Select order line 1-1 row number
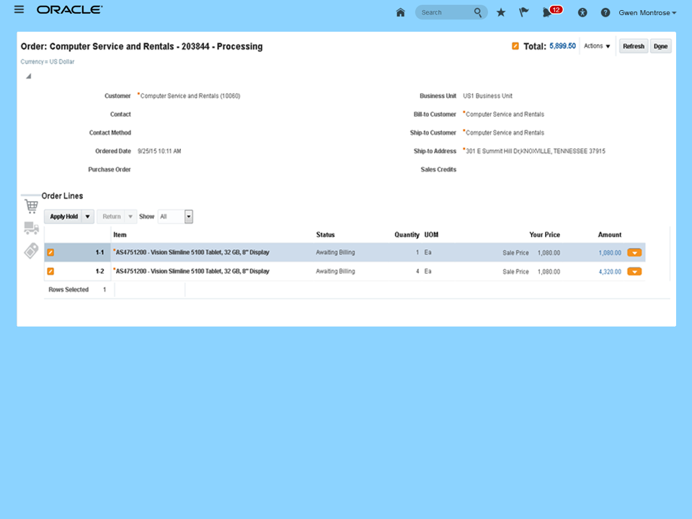Image resolution: width=692 pixels, height=519 pixels. [99, 252]
